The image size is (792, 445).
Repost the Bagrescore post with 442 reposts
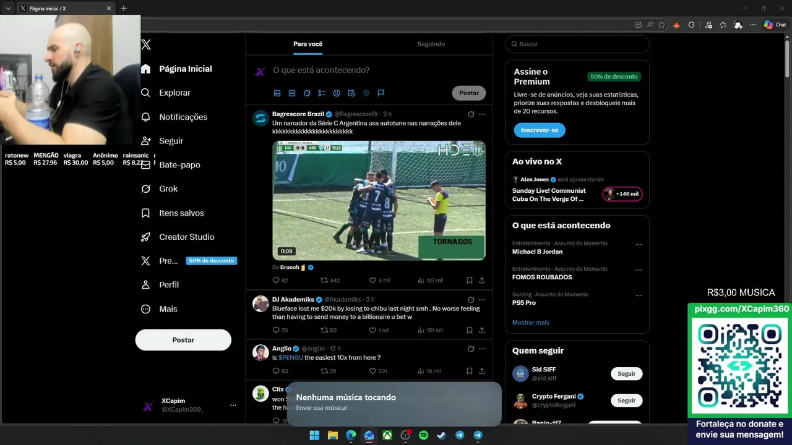[x=330, y=281]
